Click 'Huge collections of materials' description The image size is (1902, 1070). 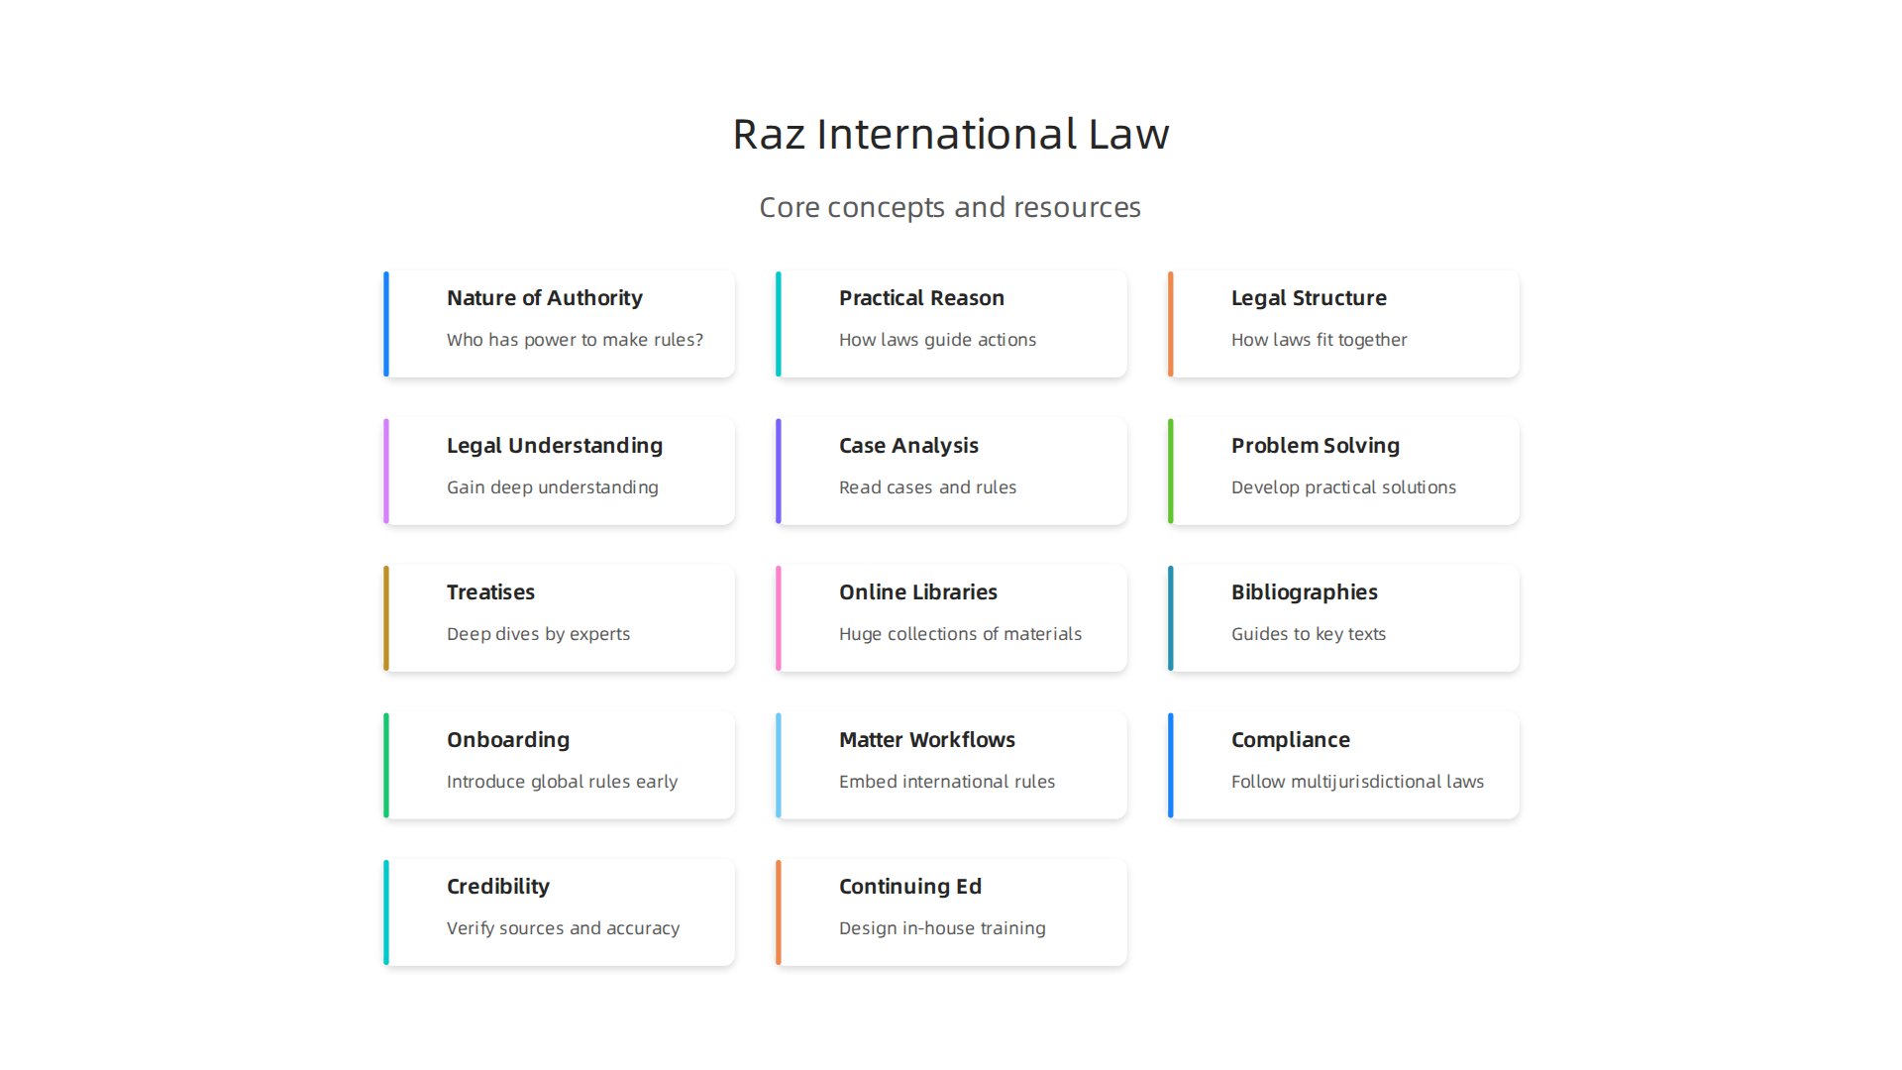coord(960,634)
